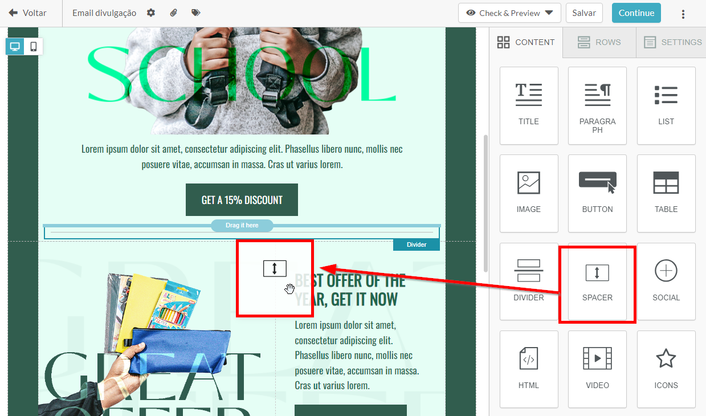
Task: Select the Social content block
Action: pyautogui.click(x=666, y=282)
